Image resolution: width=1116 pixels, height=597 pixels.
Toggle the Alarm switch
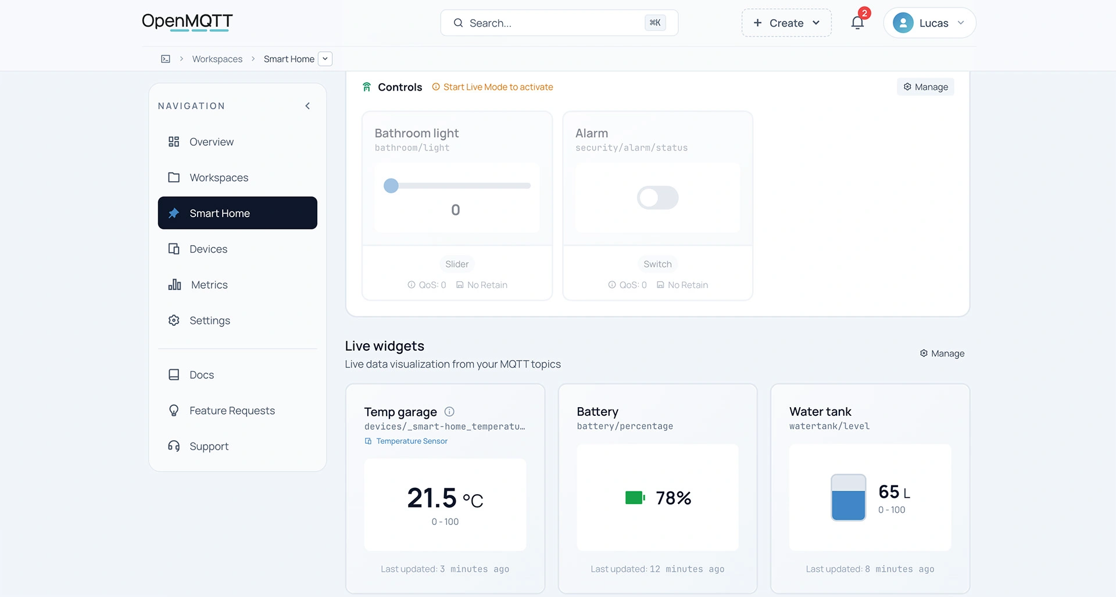coord(657,197)
